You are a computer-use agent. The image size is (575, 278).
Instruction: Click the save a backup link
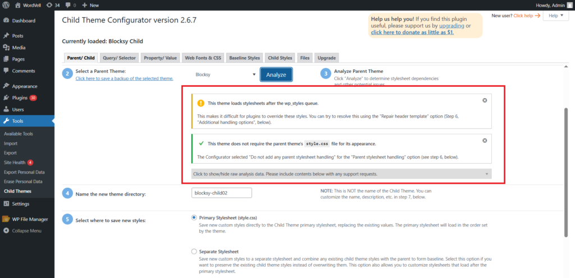[124, 78]
